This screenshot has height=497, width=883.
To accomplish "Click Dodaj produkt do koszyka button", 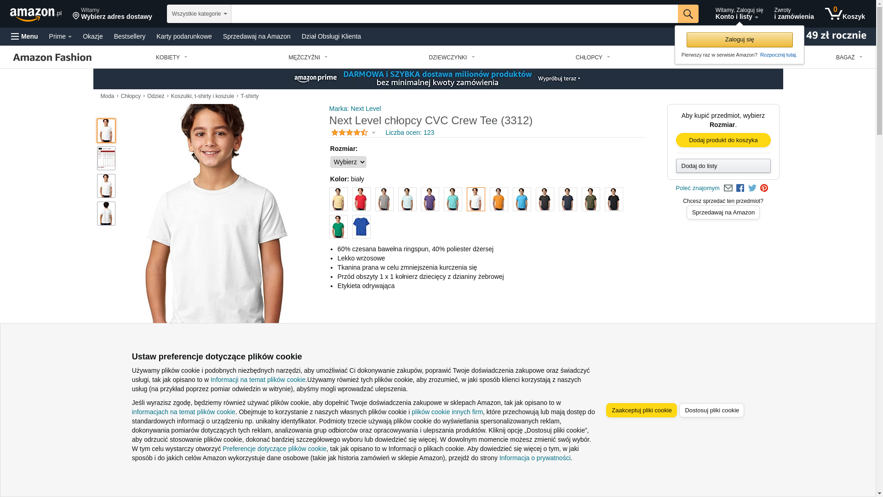I will pyautogui.click(x=723, y=140).
